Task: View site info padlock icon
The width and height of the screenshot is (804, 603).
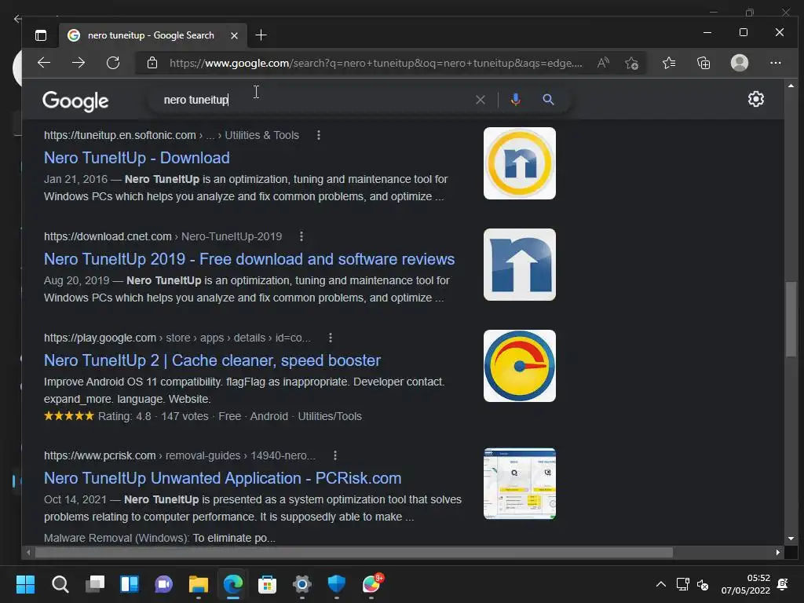Action: click(152, 63)
